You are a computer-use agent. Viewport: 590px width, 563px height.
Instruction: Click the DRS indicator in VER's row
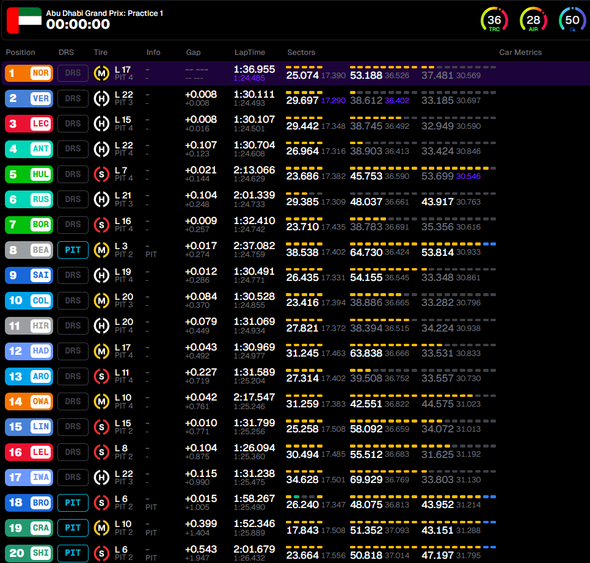tap(73, 98)
